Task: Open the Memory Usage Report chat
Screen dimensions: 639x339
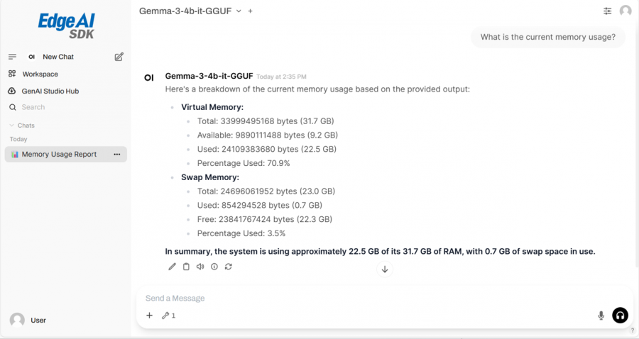Action: [x=59, y=154]
